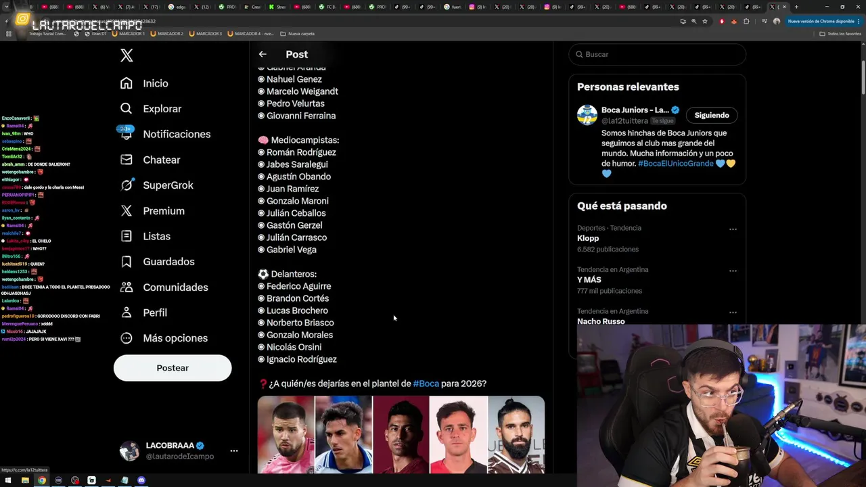The height and width of the screenshot is (487, 866).
Task: Select Comunidades menu label
Action: 175,287
